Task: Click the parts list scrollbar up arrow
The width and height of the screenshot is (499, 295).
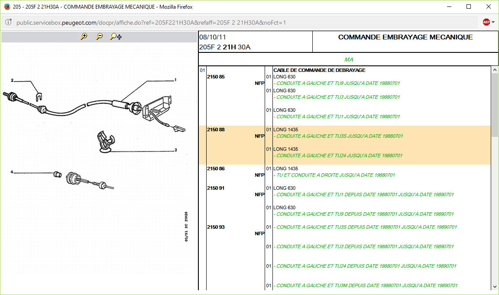Action: click(x=495, y=70)
